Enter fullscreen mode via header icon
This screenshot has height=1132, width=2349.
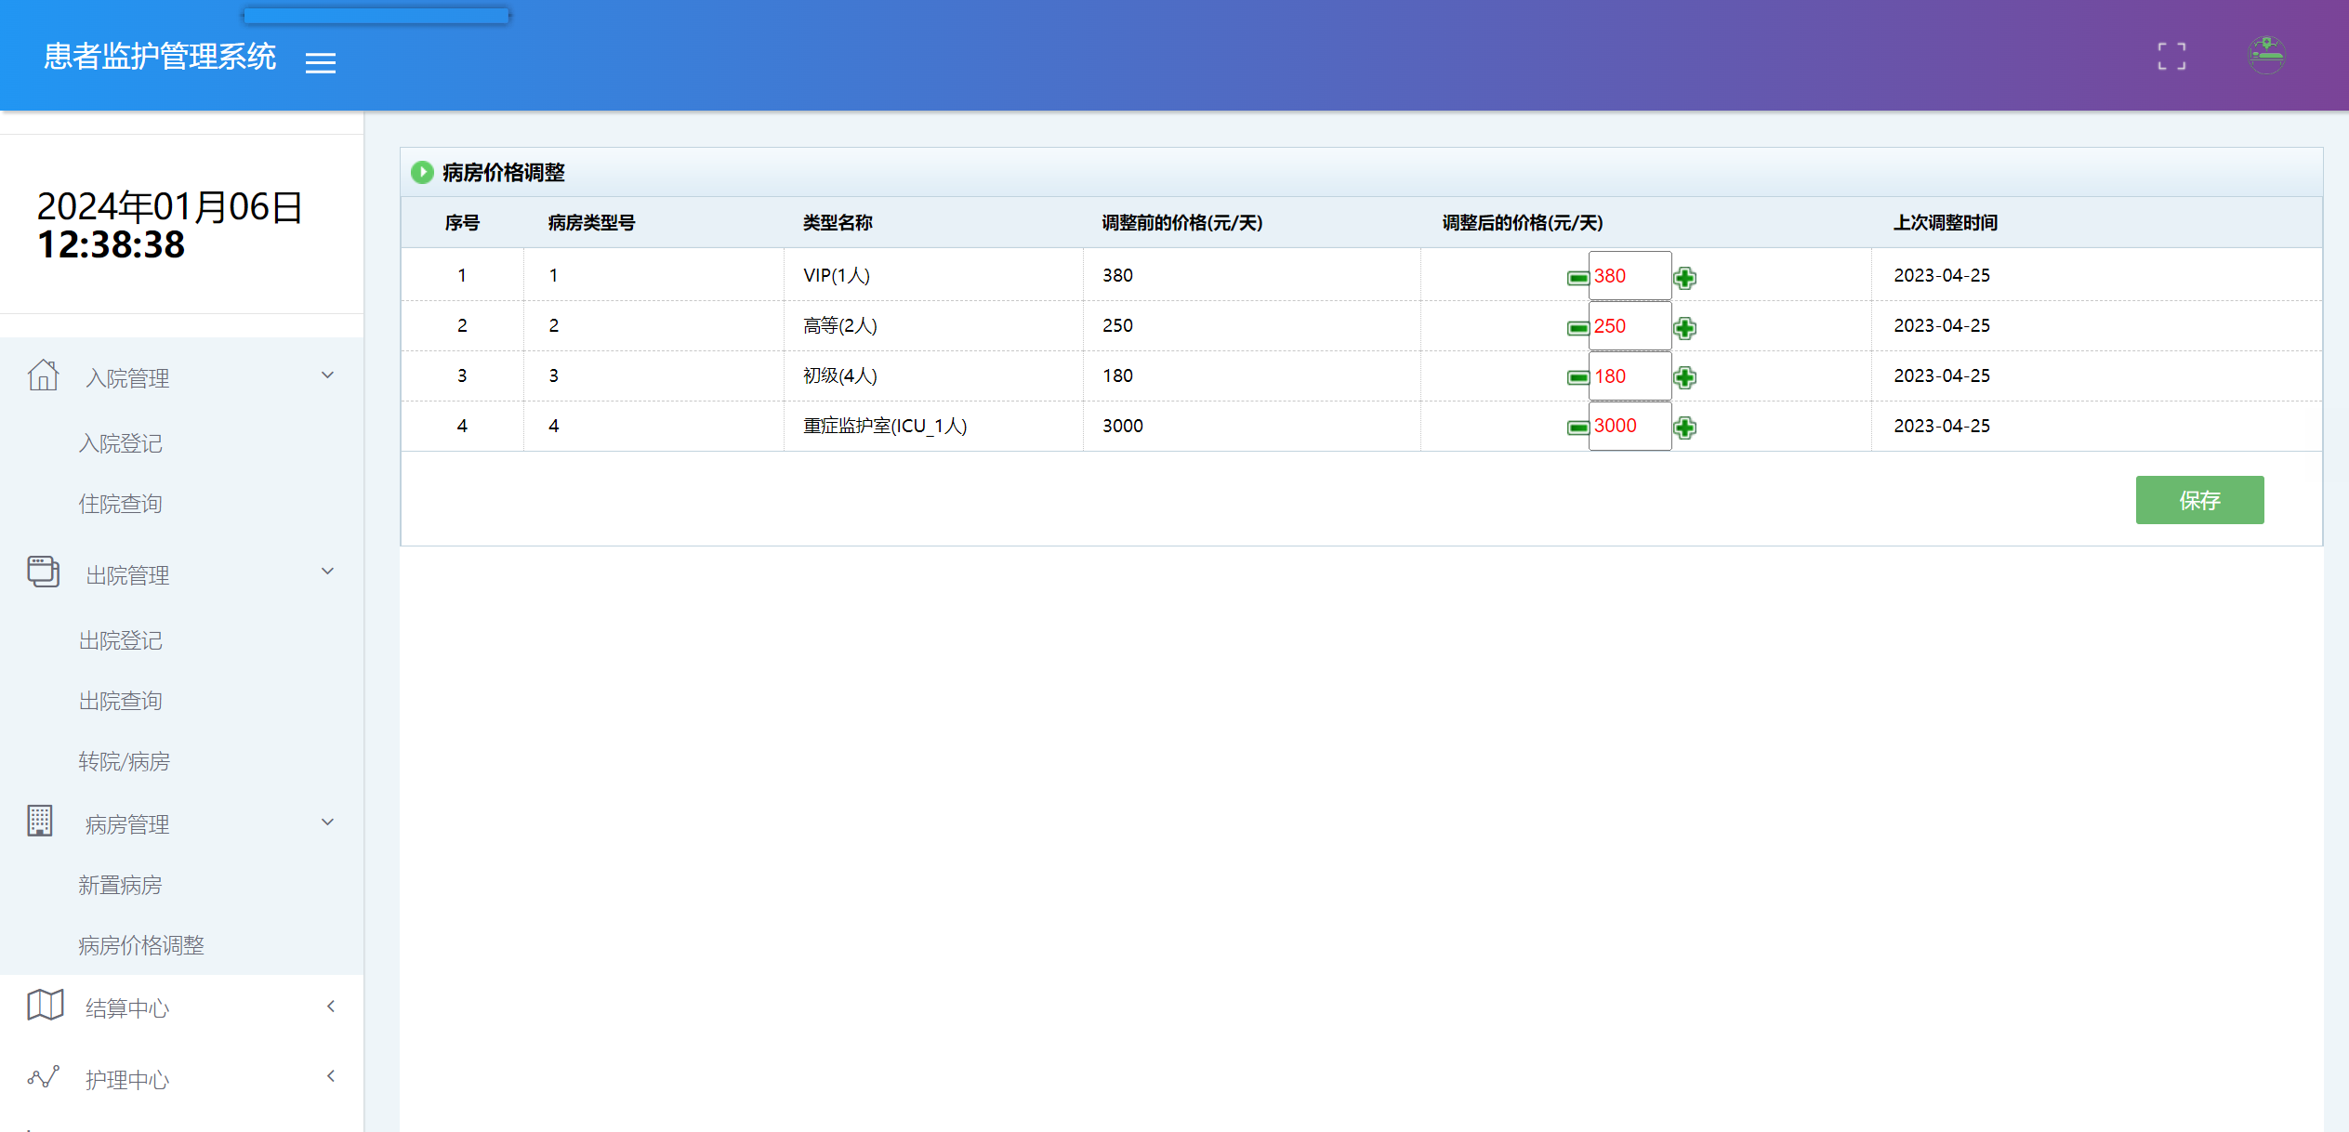(2171, 56)
